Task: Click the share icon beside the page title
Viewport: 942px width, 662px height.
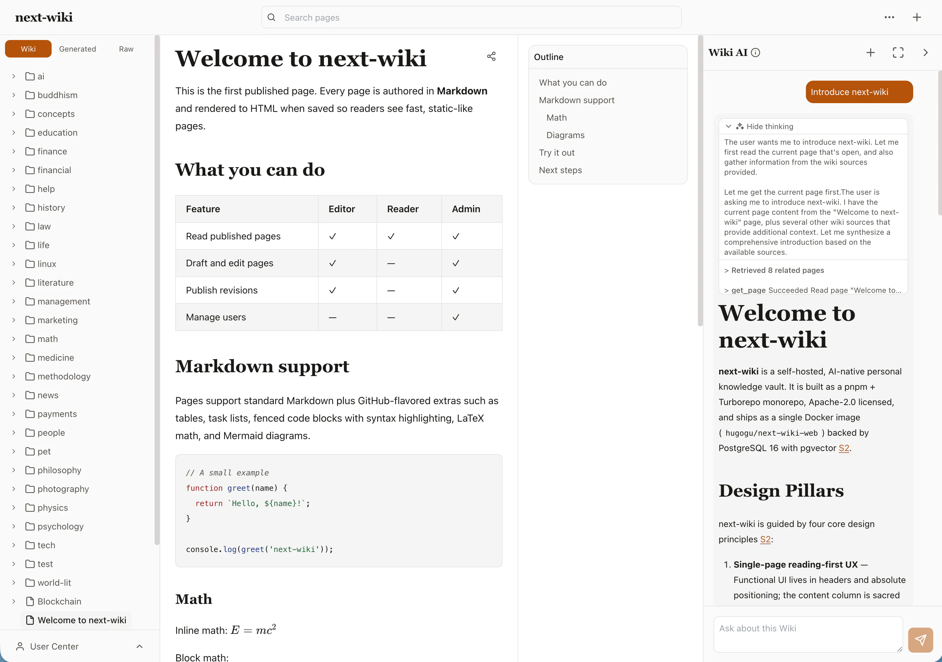Action: pos(491,56)
